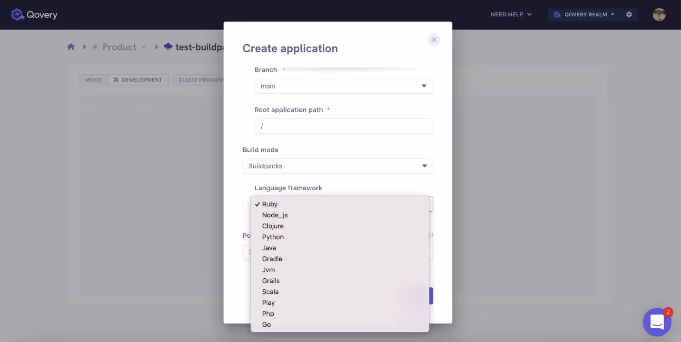Choose Node_js from the framework list
This screenshot has width=681, height=342.
tap(340, 215)
